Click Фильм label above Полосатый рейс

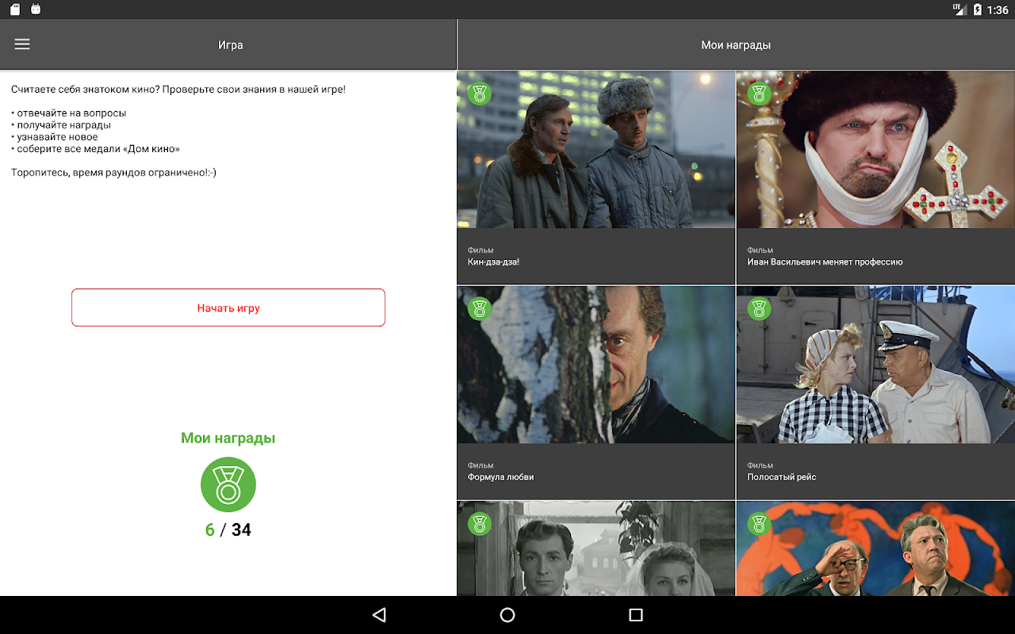[x=760, y=465]
